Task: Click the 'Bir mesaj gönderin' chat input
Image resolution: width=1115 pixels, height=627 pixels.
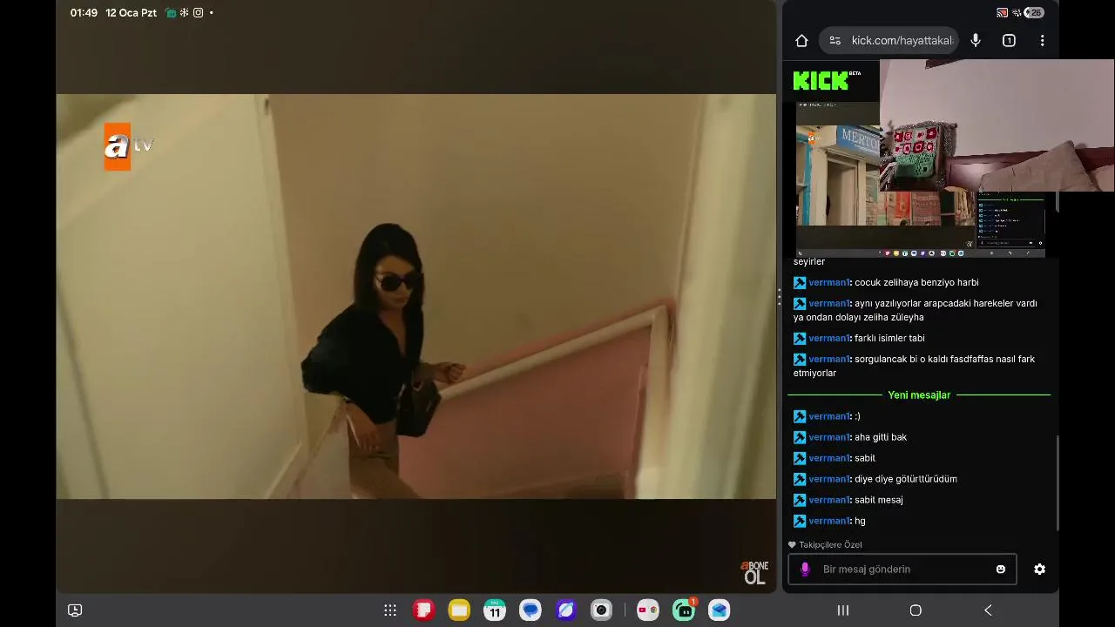Action: point(902,570)
